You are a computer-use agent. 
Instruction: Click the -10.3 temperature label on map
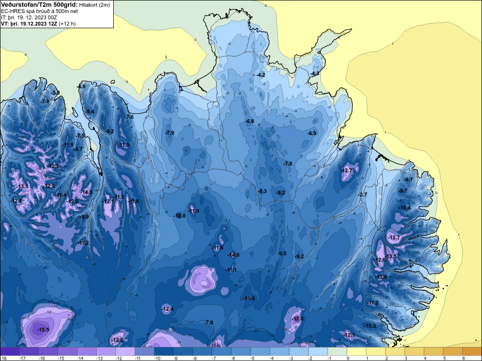point(370,326)
